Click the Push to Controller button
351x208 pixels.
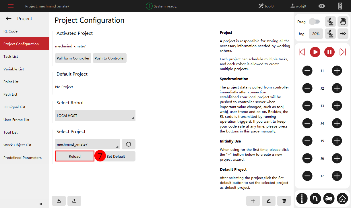[x=110, y=58]
